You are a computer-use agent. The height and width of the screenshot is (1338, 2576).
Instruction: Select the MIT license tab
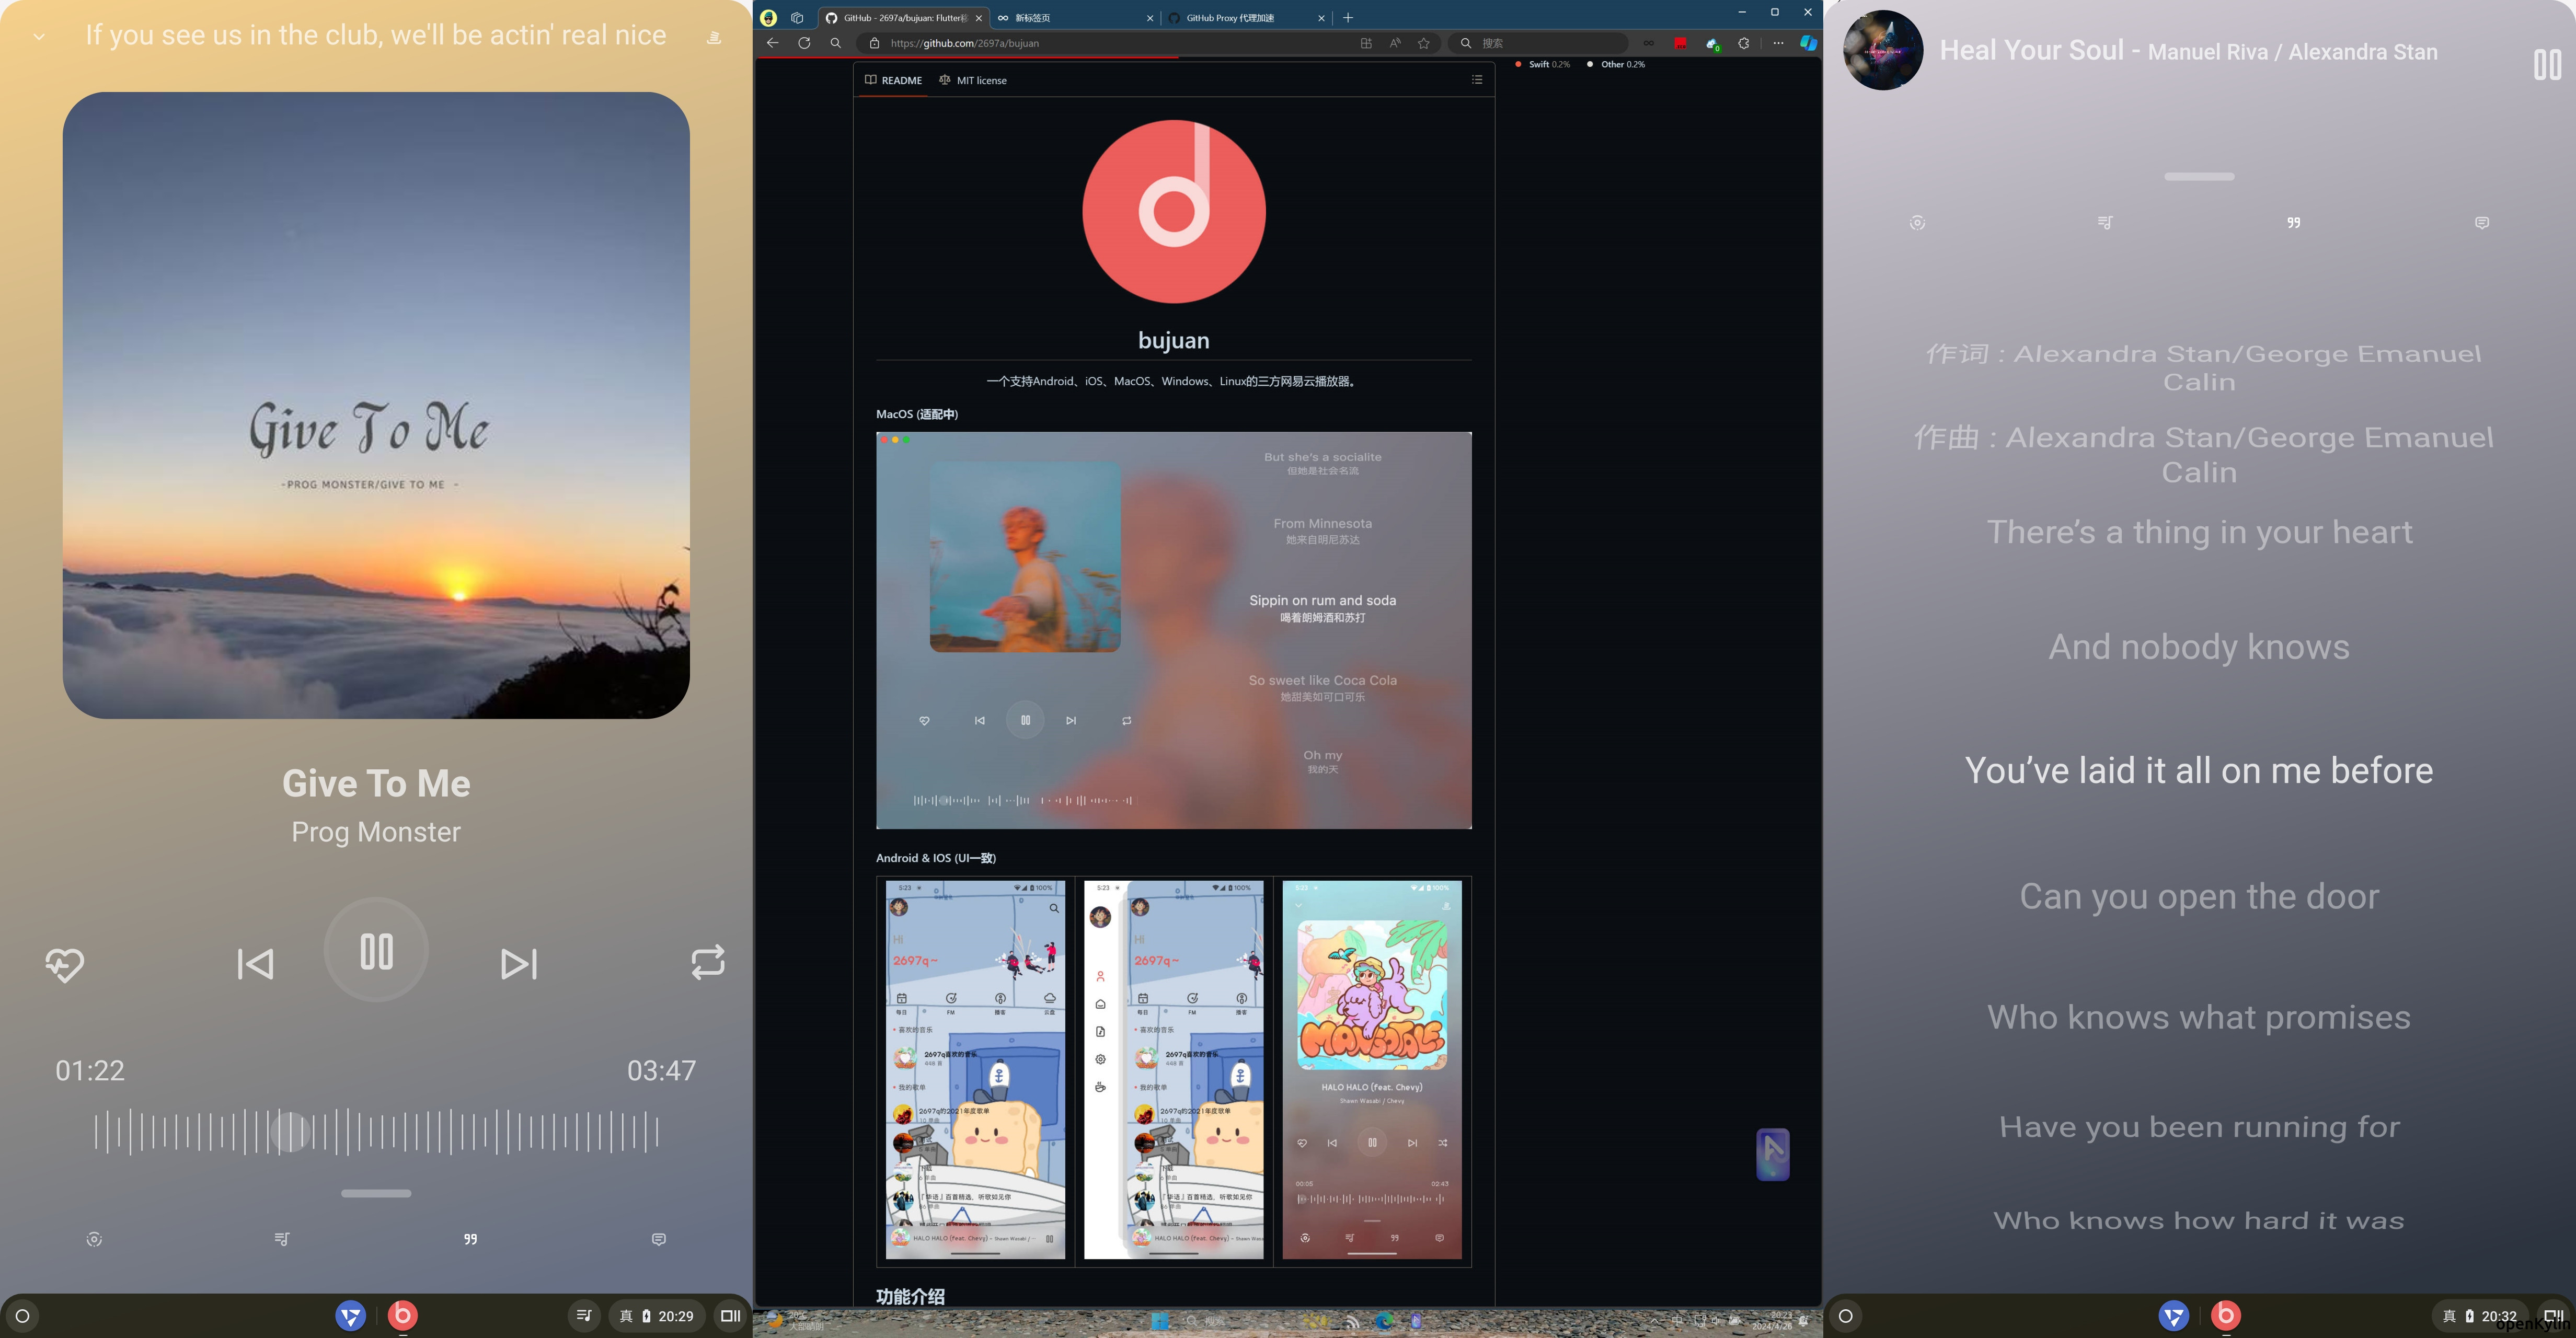click(x=973, y=80)
